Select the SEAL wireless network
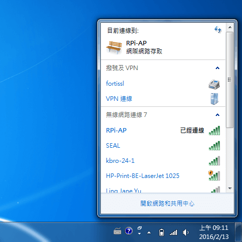The width and height of the screenshot is (242, 242). [163, 146]
